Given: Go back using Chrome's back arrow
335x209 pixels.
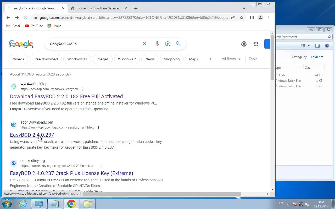Looking at the screenshot, I should tap(8, 18).
